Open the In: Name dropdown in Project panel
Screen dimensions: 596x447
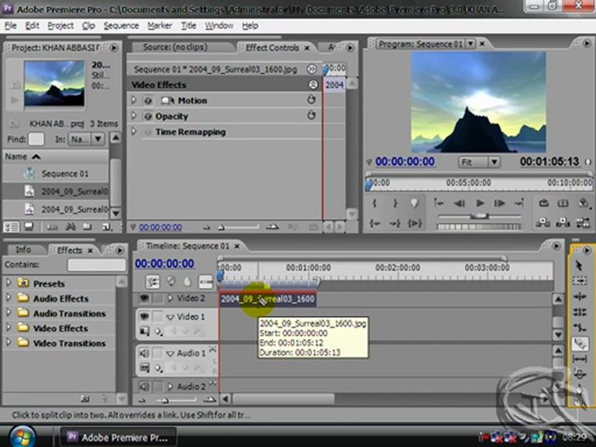click(86, 139)
